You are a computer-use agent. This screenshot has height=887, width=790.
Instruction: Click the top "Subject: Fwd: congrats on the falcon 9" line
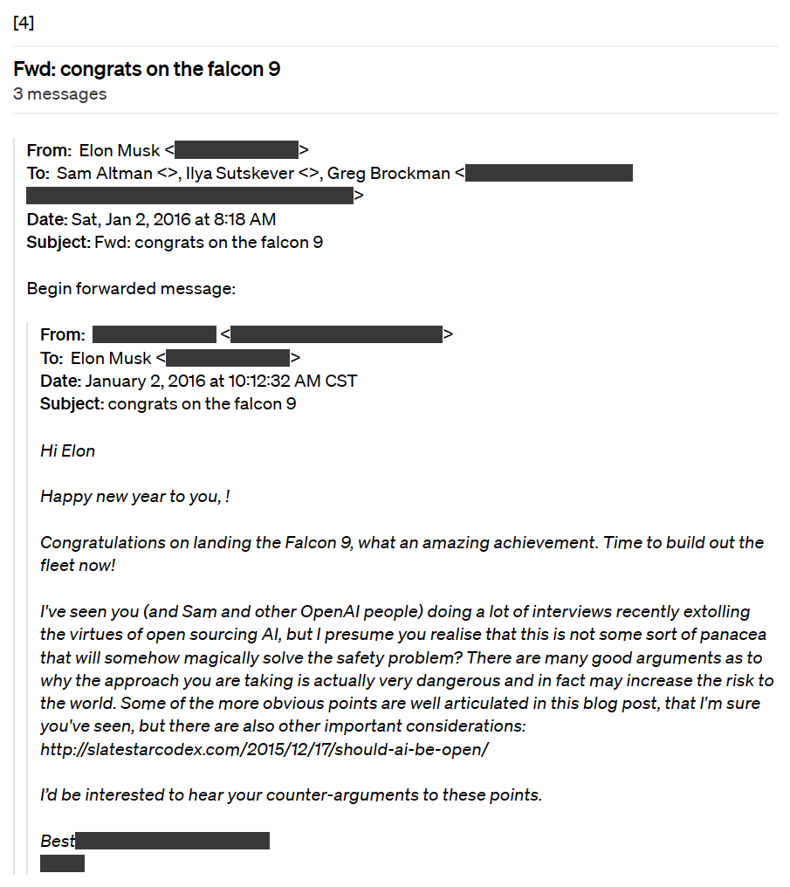coord(175,242)
